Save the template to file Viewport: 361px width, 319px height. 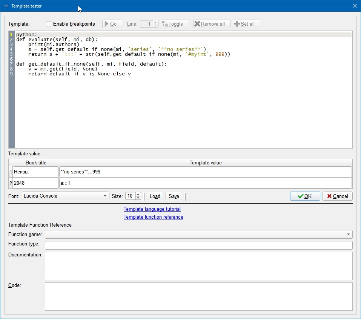coord(174,196)
